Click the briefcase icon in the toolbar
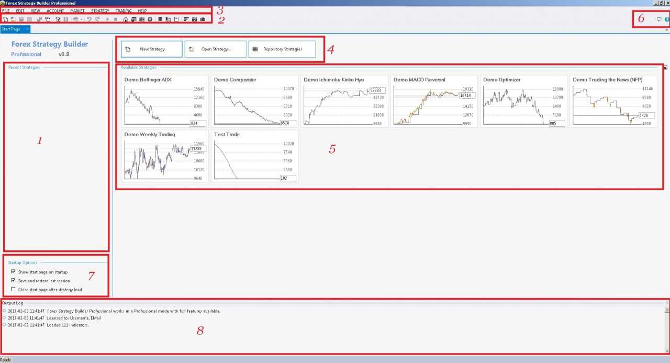 (203, 19)
